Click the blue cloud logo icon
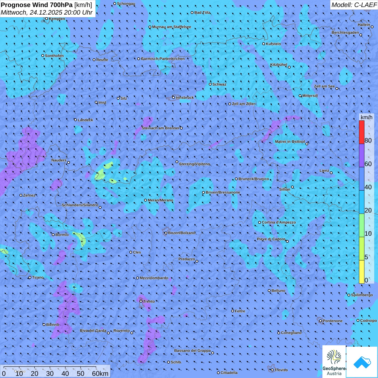Screen dimensions: 378x378 click(x=362, y=362)
